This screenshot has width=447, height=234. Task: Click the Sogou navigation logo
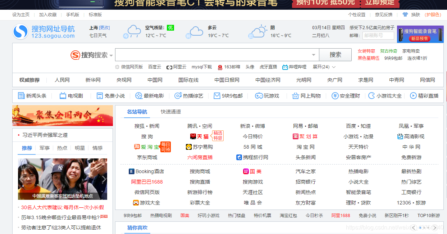(x=44, y=32)
